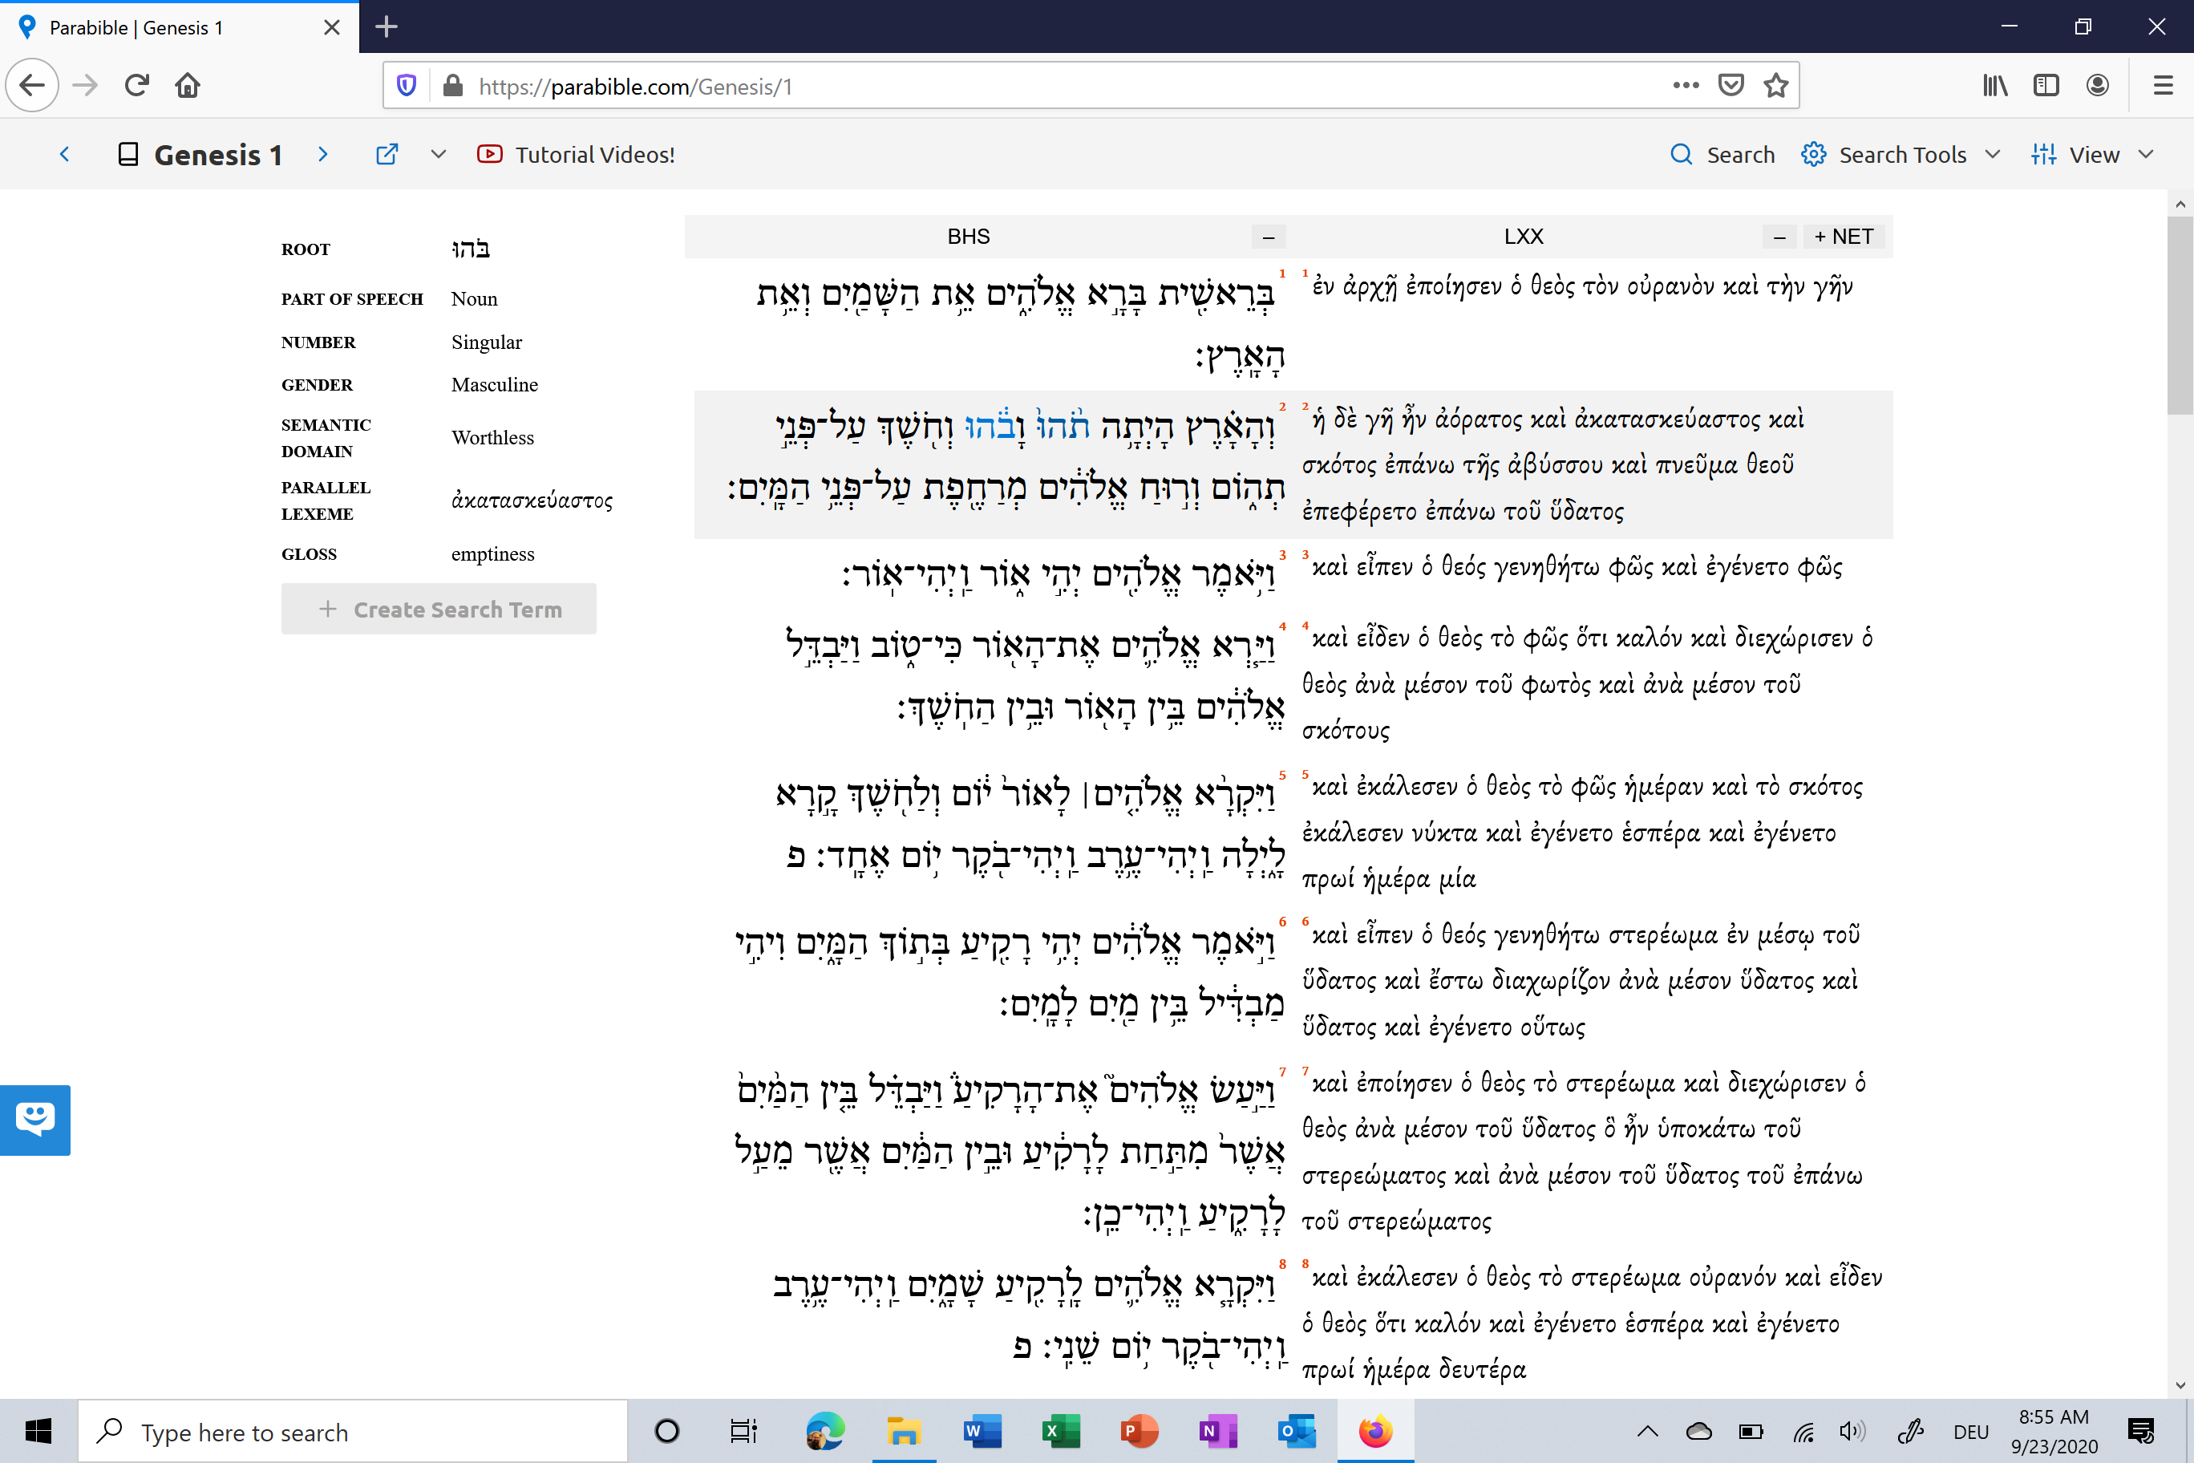
Task: Click page vertical scrollbar thumb
Action: (x=2180, y=315)
